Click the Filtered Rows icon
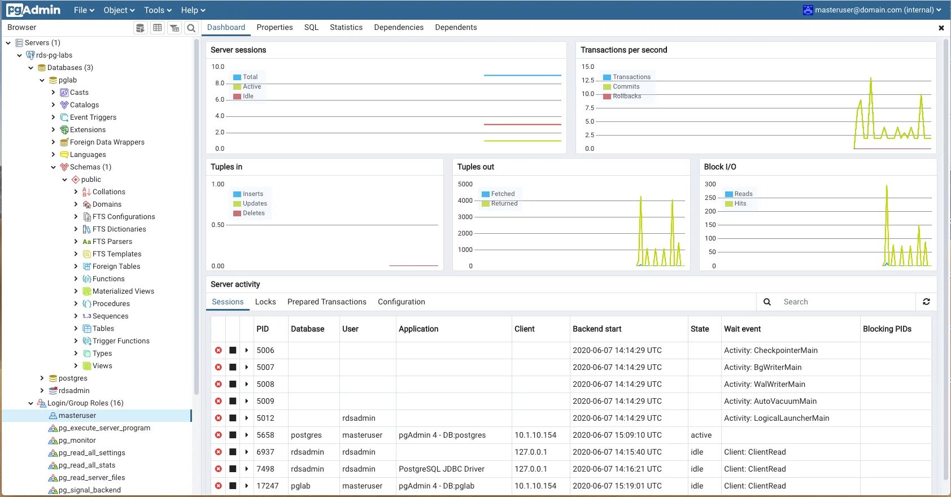 [x=175, y=28]
